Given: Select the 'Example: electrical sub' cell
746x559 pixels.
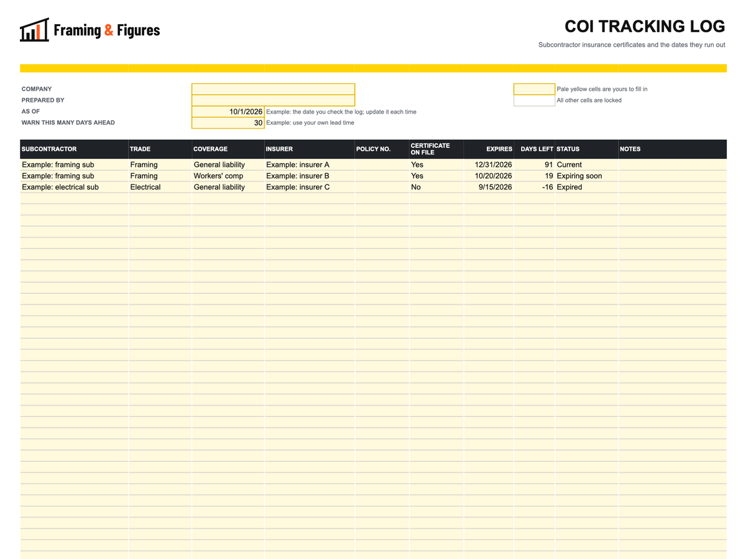Looking at the screenshot, I should tap(74, 187).
